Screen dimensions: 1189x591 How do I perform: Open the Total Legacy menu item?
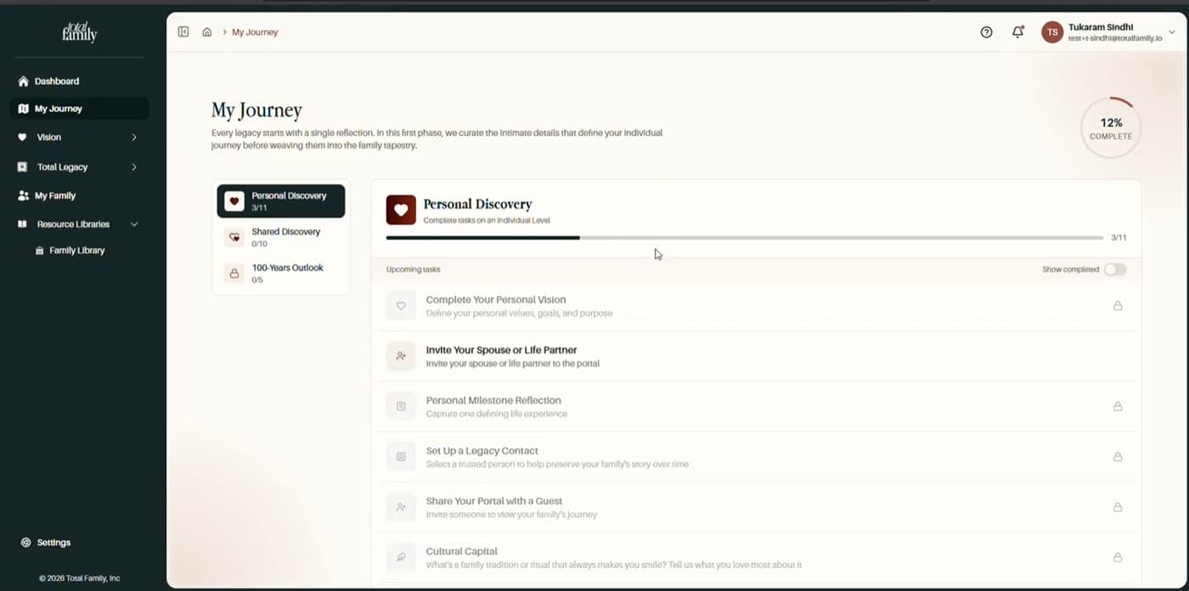pos(79,167)
